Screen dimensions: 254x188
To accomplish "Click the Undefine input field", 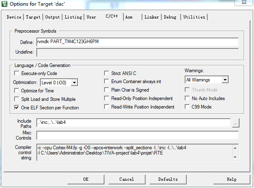I will click(x=137, y=52).
